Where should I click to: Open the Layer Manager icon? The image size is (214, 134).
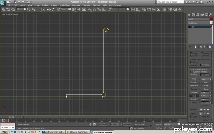click(143, 9)
